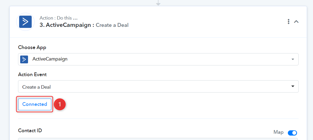This screenshot has width=313, height=140.
Task: Open the Action Event dropdown arrow
Action: pyautogui.click(x=293, y=86)
